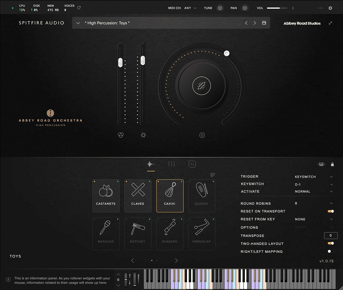Select the Ratchet instrument
343x290 pixels.
point(138,234)
